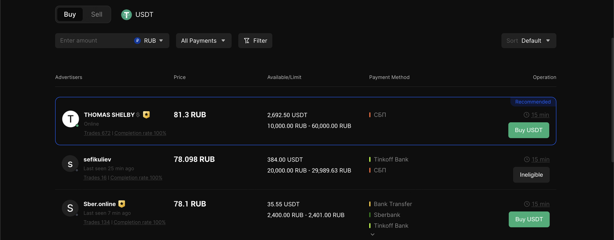Open the All Payments dropdown

(x=203, y=41)
